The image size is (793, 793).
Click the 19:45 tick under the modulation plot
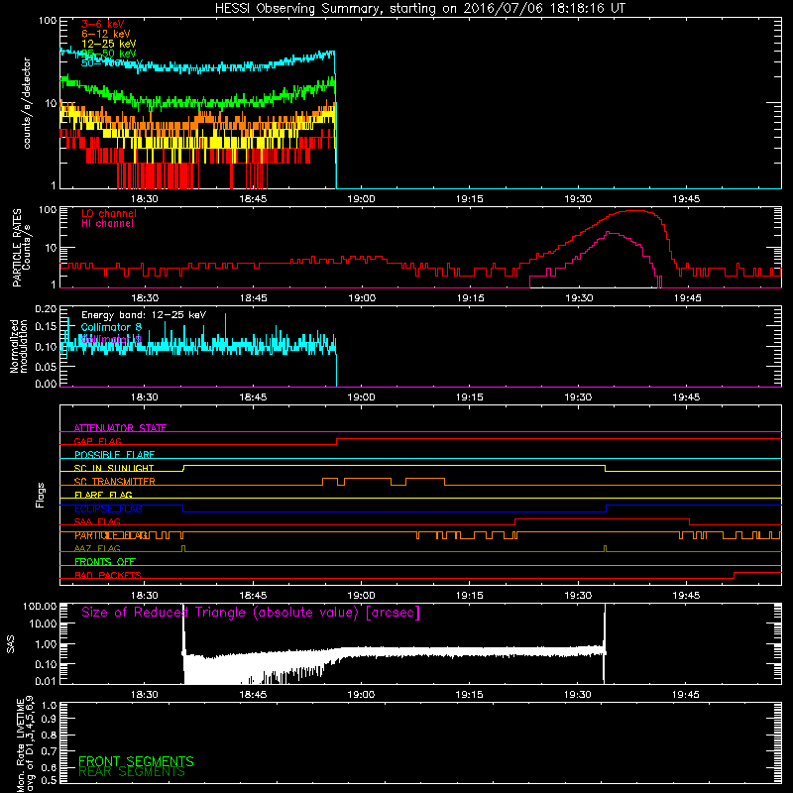[x=686, y=397]
